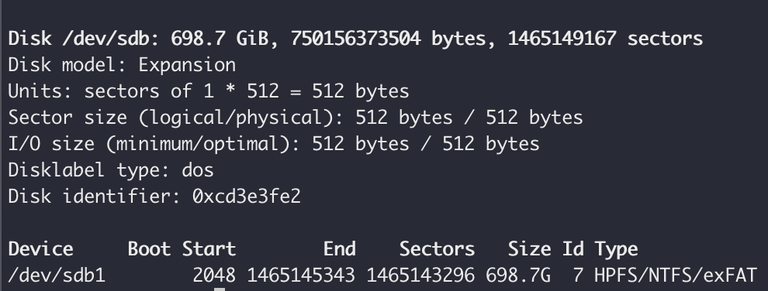Click the Device column header
This screenshot has width=768, height=291.
coord(40,249)
